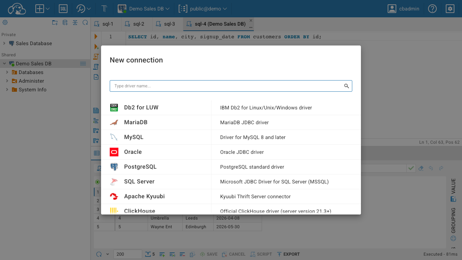Click the Umbrella cell in the results grid

pyautogui.click(x=166, y=218)
